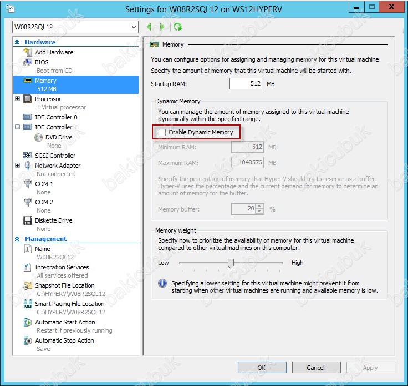Image resolution: width=408 pixels, height=386 pixels.
Task: Click the Memory chip icon in the tree
Action: [x=28, y=81]
